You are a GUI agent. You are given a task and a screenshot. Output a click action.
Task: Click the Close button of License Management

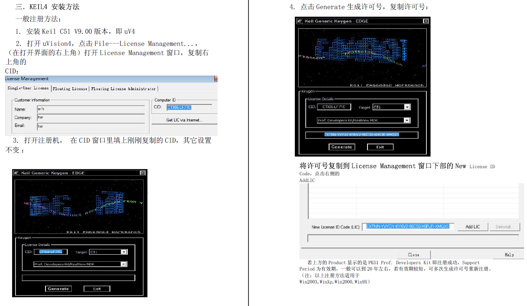[413, 255]
